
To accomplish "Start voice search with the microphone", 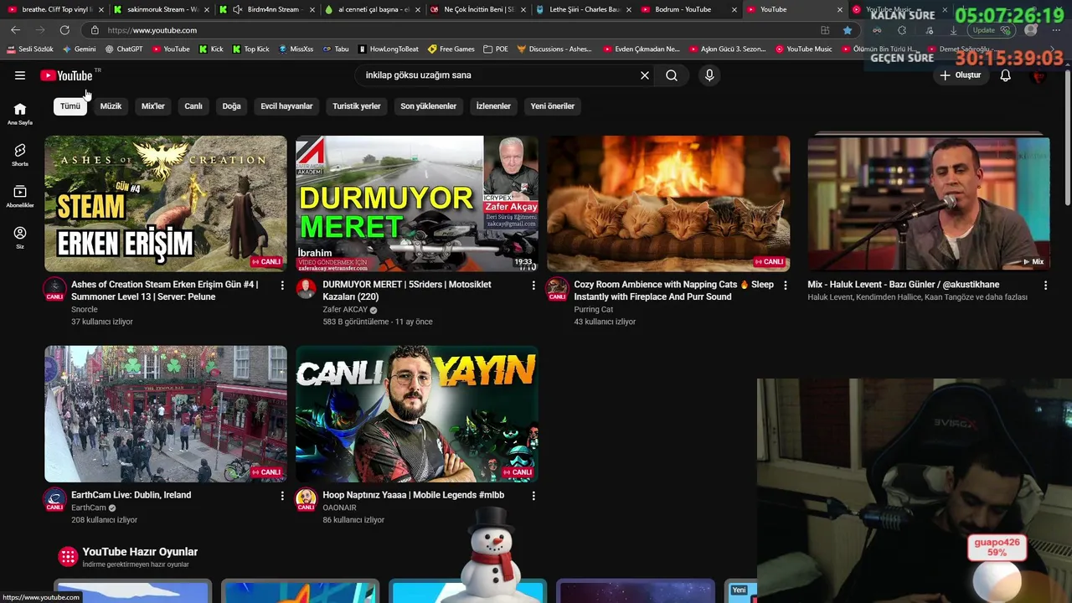I will (709, 75).
